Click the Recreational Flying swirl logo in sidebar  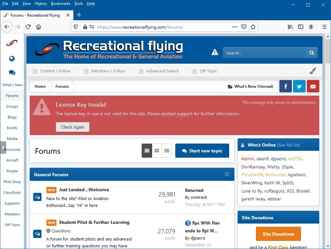(x=12, y=43)
